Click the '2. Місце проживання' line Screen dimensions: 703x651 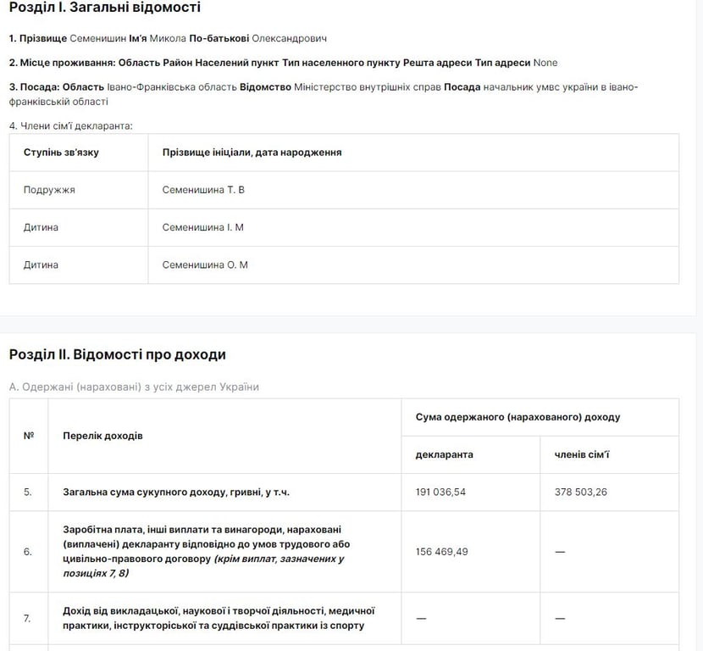(x=283, y=63)
